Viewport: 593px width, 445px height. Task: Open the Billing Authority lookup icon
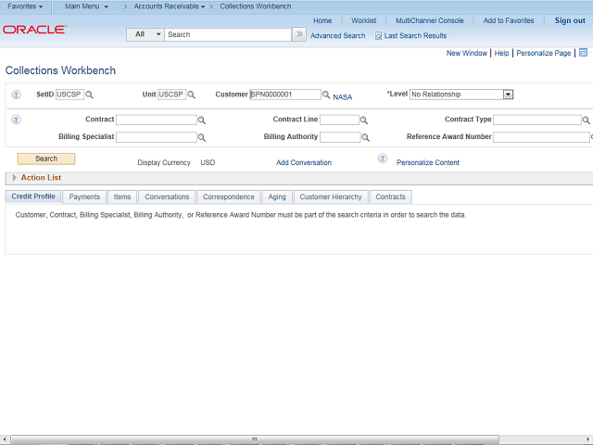point(365,138)
